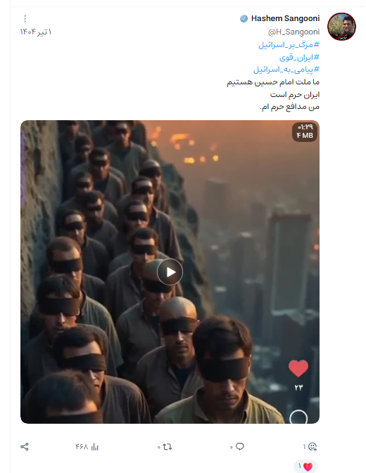View post analytics showing ۴۶۸ views
Viewport: 366px width, 473px height.
(87, 447)
